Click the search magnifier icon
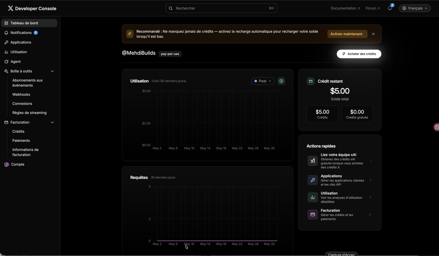This screenshot has height=256, width=439. [170, 8]
